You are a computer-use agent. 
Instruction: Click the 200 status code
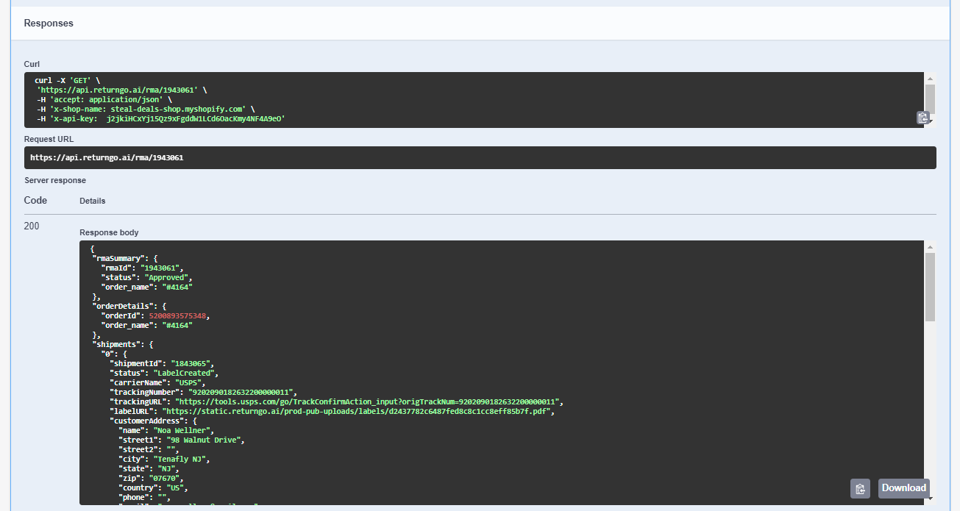[32, 226]
